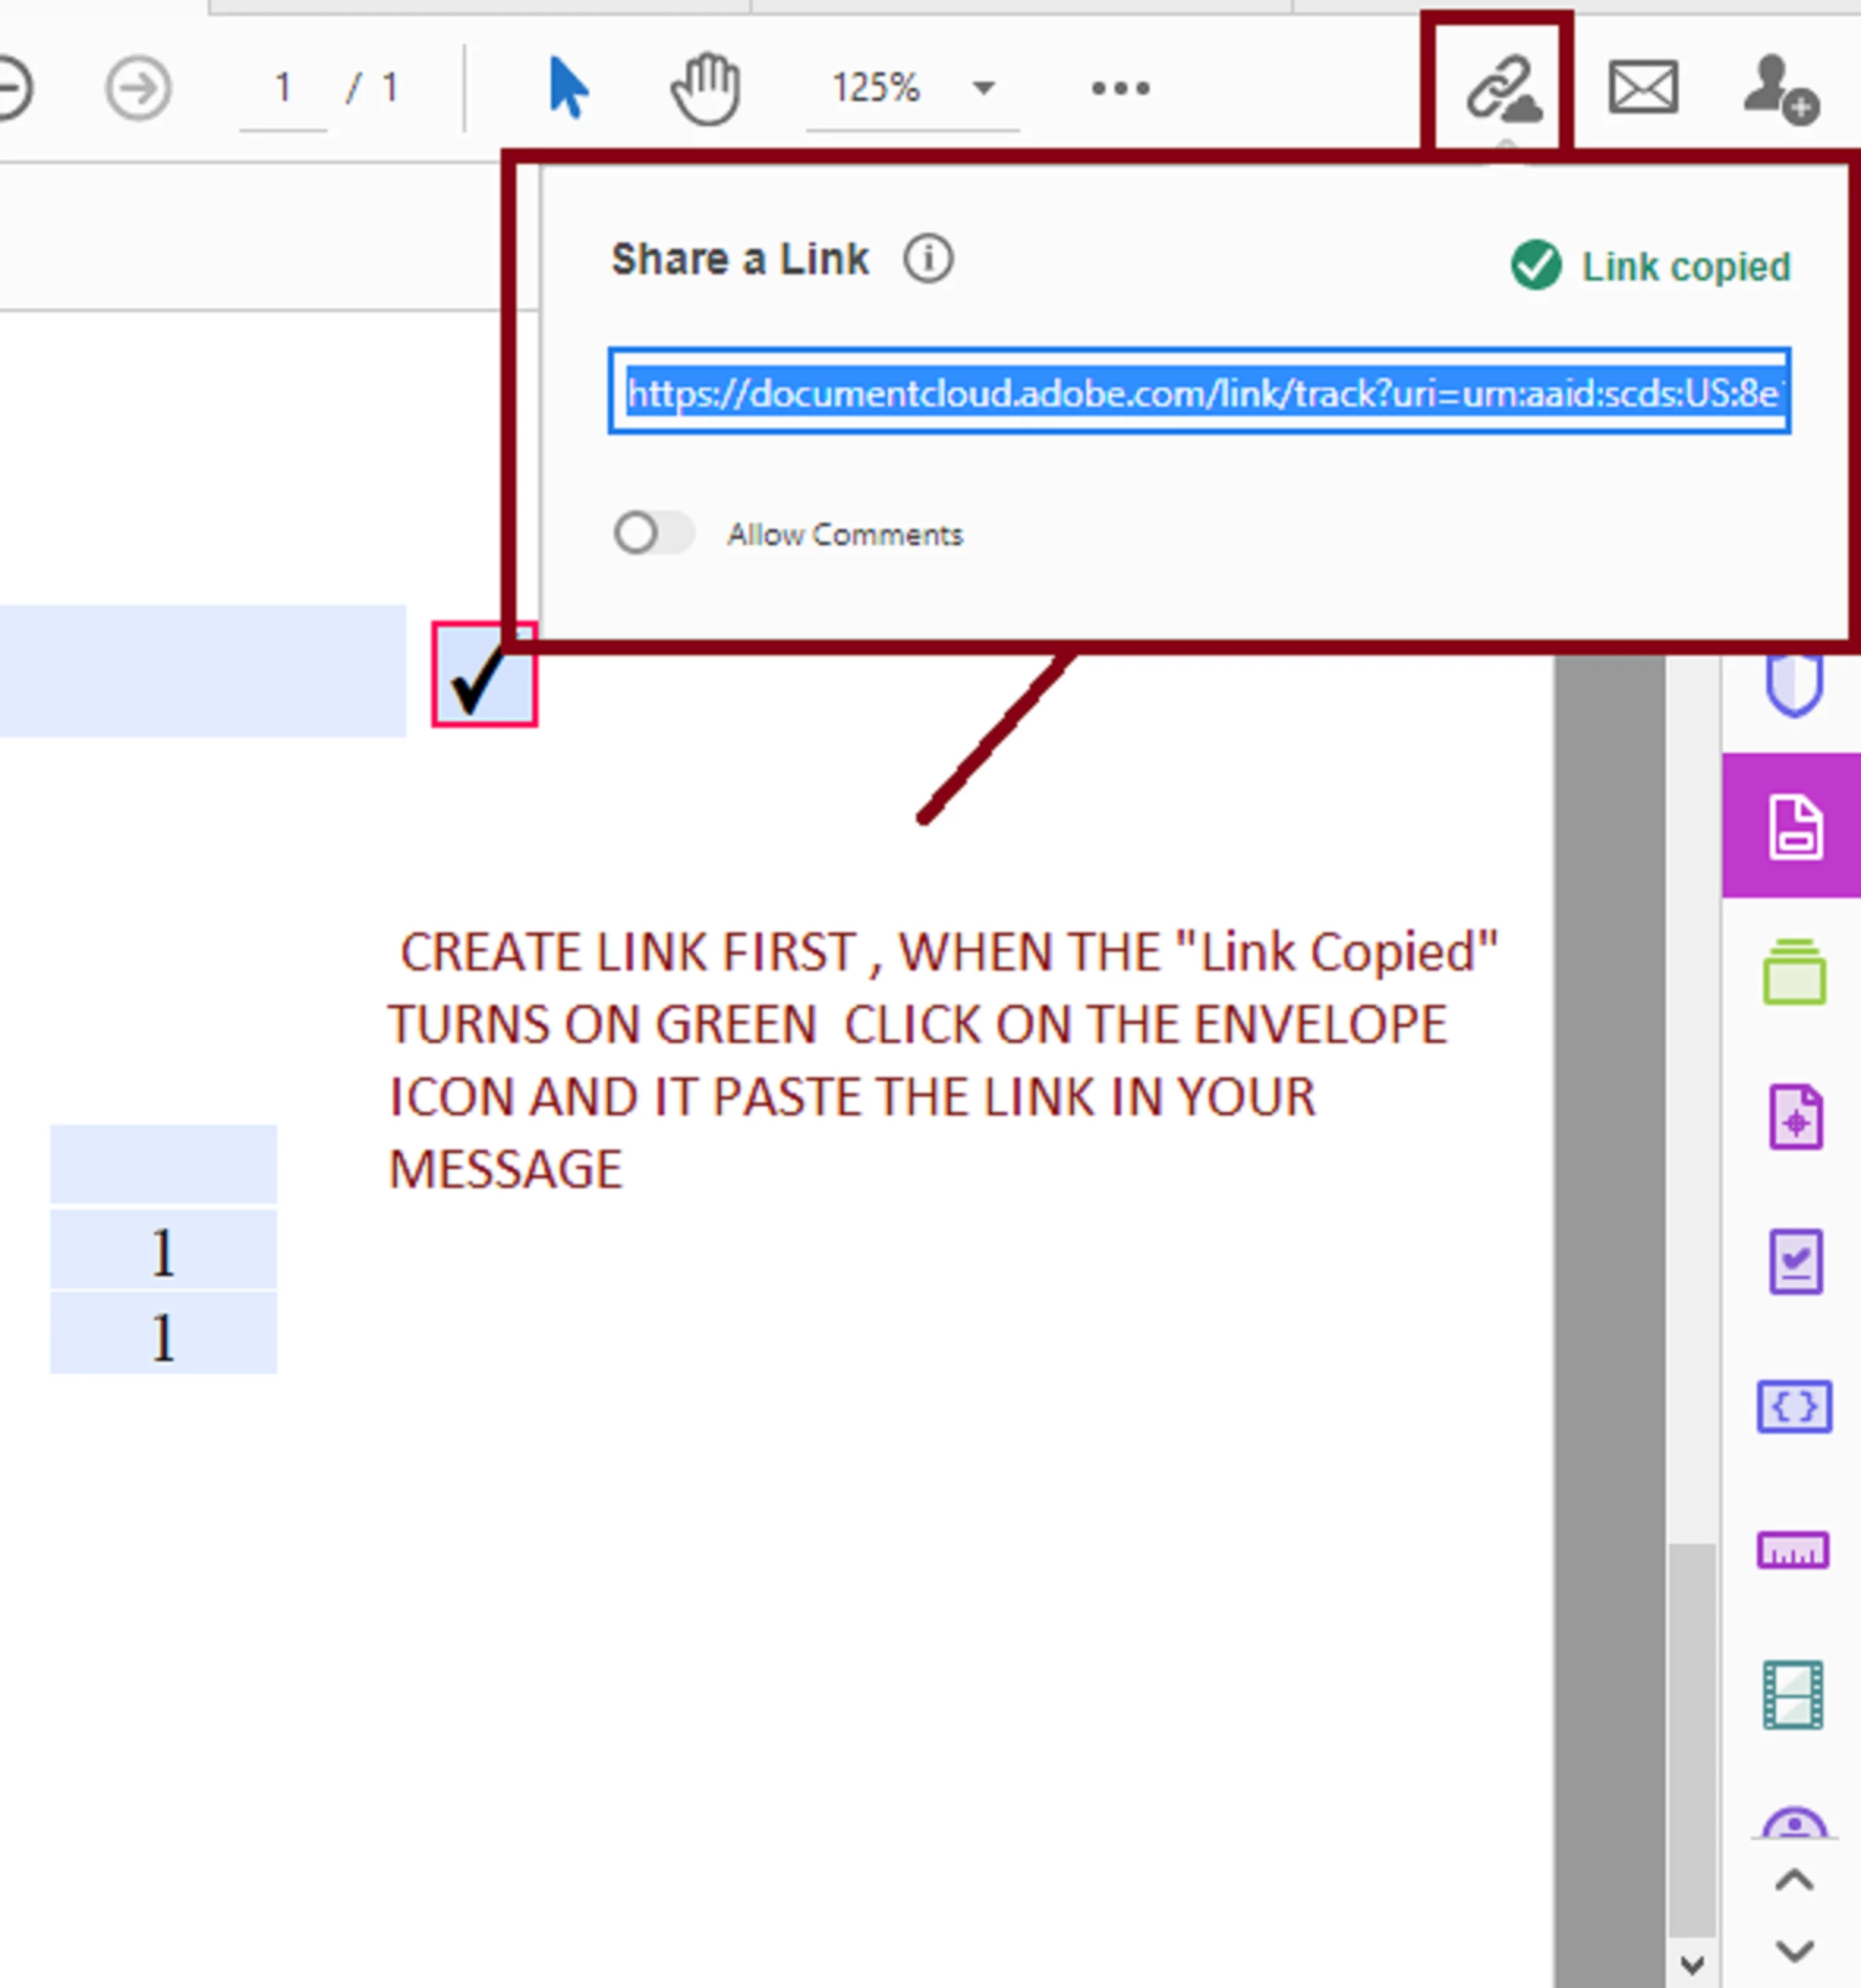Image resolution: width=1861 pixels, height=1988 pixels.
Task: Go to next page arrow
Action: 139,89
